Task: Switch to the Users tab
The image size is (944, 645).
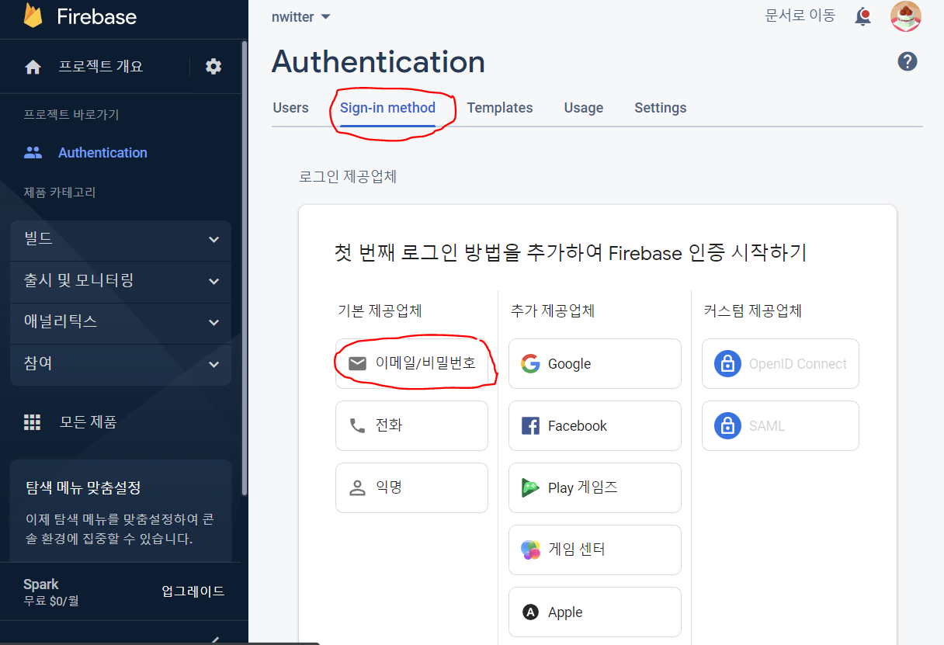Action: (x=291, y=108)
